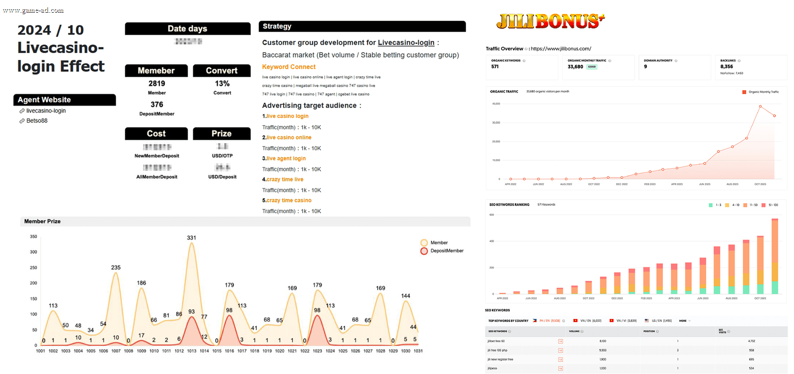The image size is (794, 374).
Task: Toggle the DepositMember legend marker
Action: coord(424,251)
